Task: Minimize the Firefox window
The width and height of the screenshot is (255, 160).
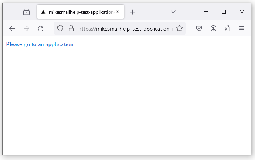Action: [206, 12]
